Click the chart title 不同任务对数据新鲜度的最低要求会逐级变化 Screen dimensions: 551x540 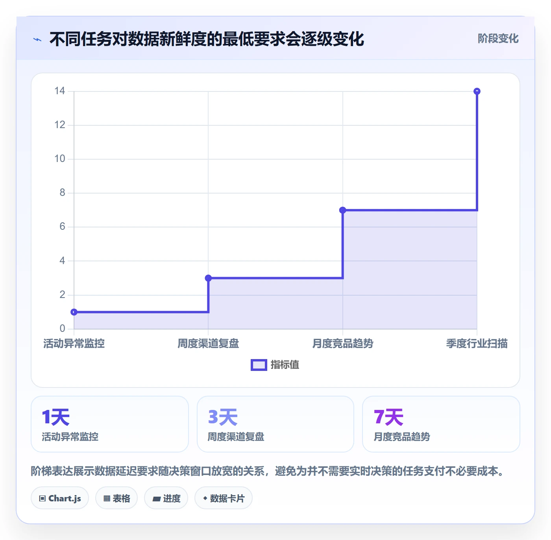point(207,39)
